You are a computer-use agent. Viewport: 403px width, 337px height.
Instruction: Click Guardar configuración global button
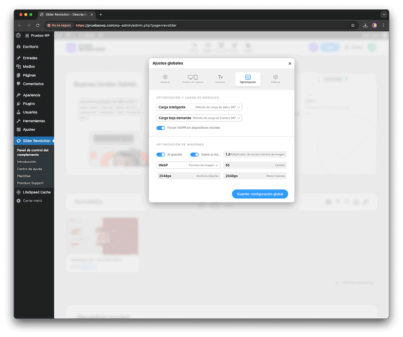260,194
